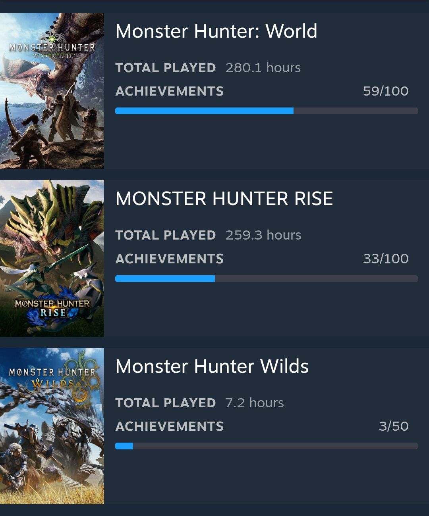Click the 3/50 achievements count
Image resolution: width=429 pixels, height=516 pixels.
pos(393,426)
